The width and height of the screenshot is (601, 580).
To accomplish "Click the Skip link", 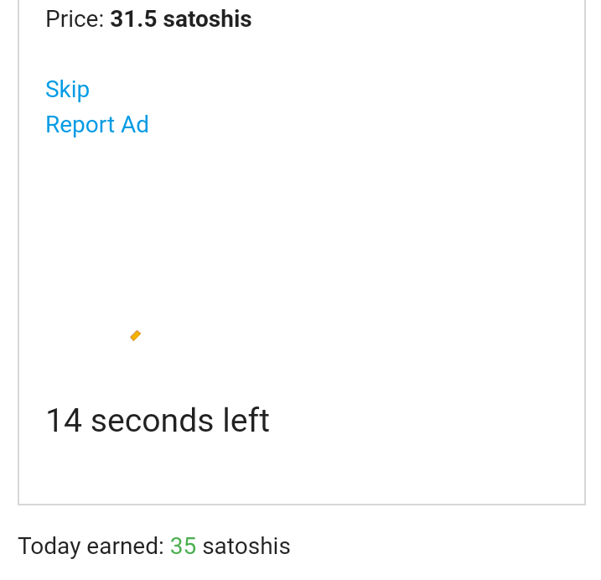I will tap(67, 90).
